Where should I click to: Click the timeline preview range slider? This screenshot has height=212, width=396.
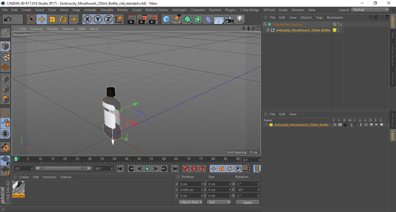(64, 169)
